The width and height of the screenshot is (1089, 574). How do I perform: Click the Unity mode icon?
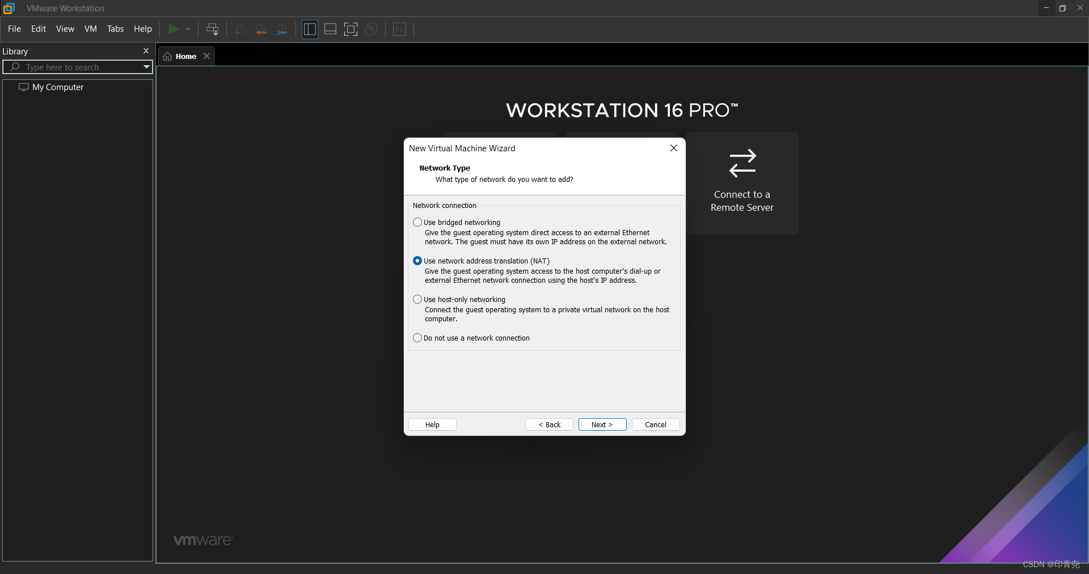tap(372, 29)
